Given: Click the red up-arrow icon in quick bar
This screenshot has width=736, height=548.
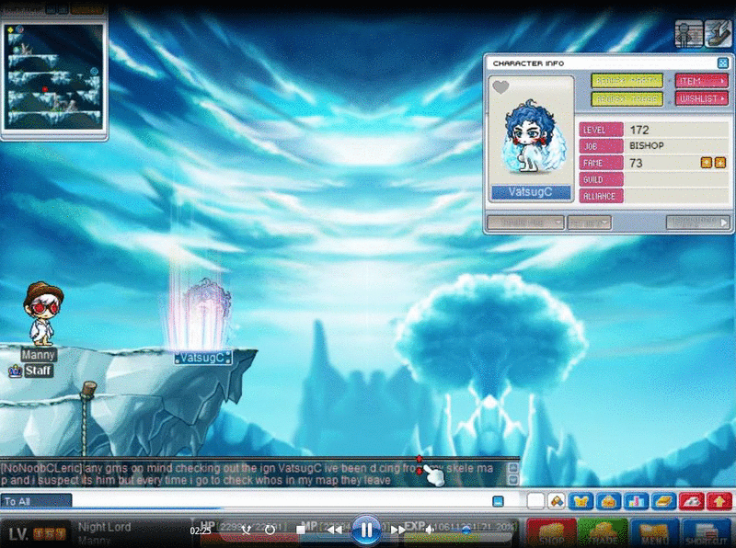Looking at the screenshot, I should (x=719, y=501).
